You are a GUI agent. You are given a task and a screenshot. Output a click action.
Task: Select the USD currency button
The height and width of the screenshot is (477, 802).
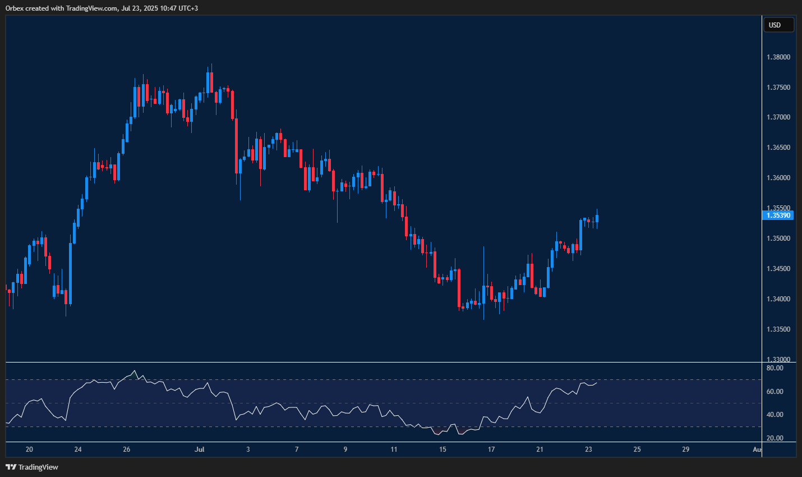tap(778, 25)
